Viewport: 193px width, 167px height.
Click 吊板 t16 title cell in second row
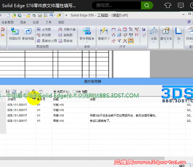(x=70, y=110)
